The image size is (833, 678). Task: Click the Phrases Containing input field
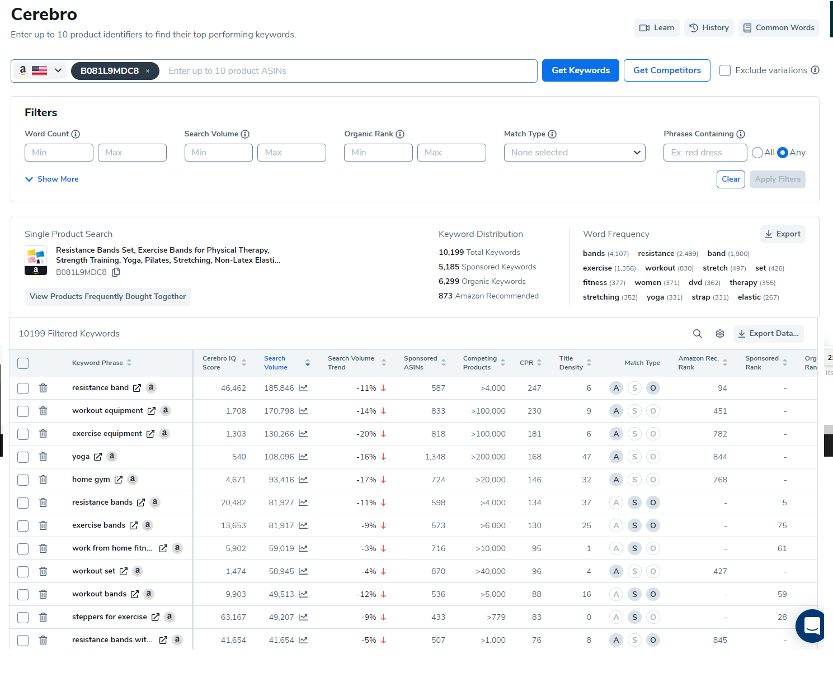pyautogui.click(x=705, y=153)
